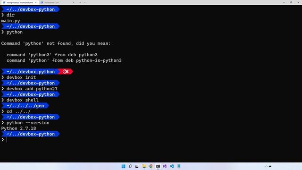Viewport: 302px width, 170px height.
Task: Click the 'dir' command text
Action: tap(10, 15)
